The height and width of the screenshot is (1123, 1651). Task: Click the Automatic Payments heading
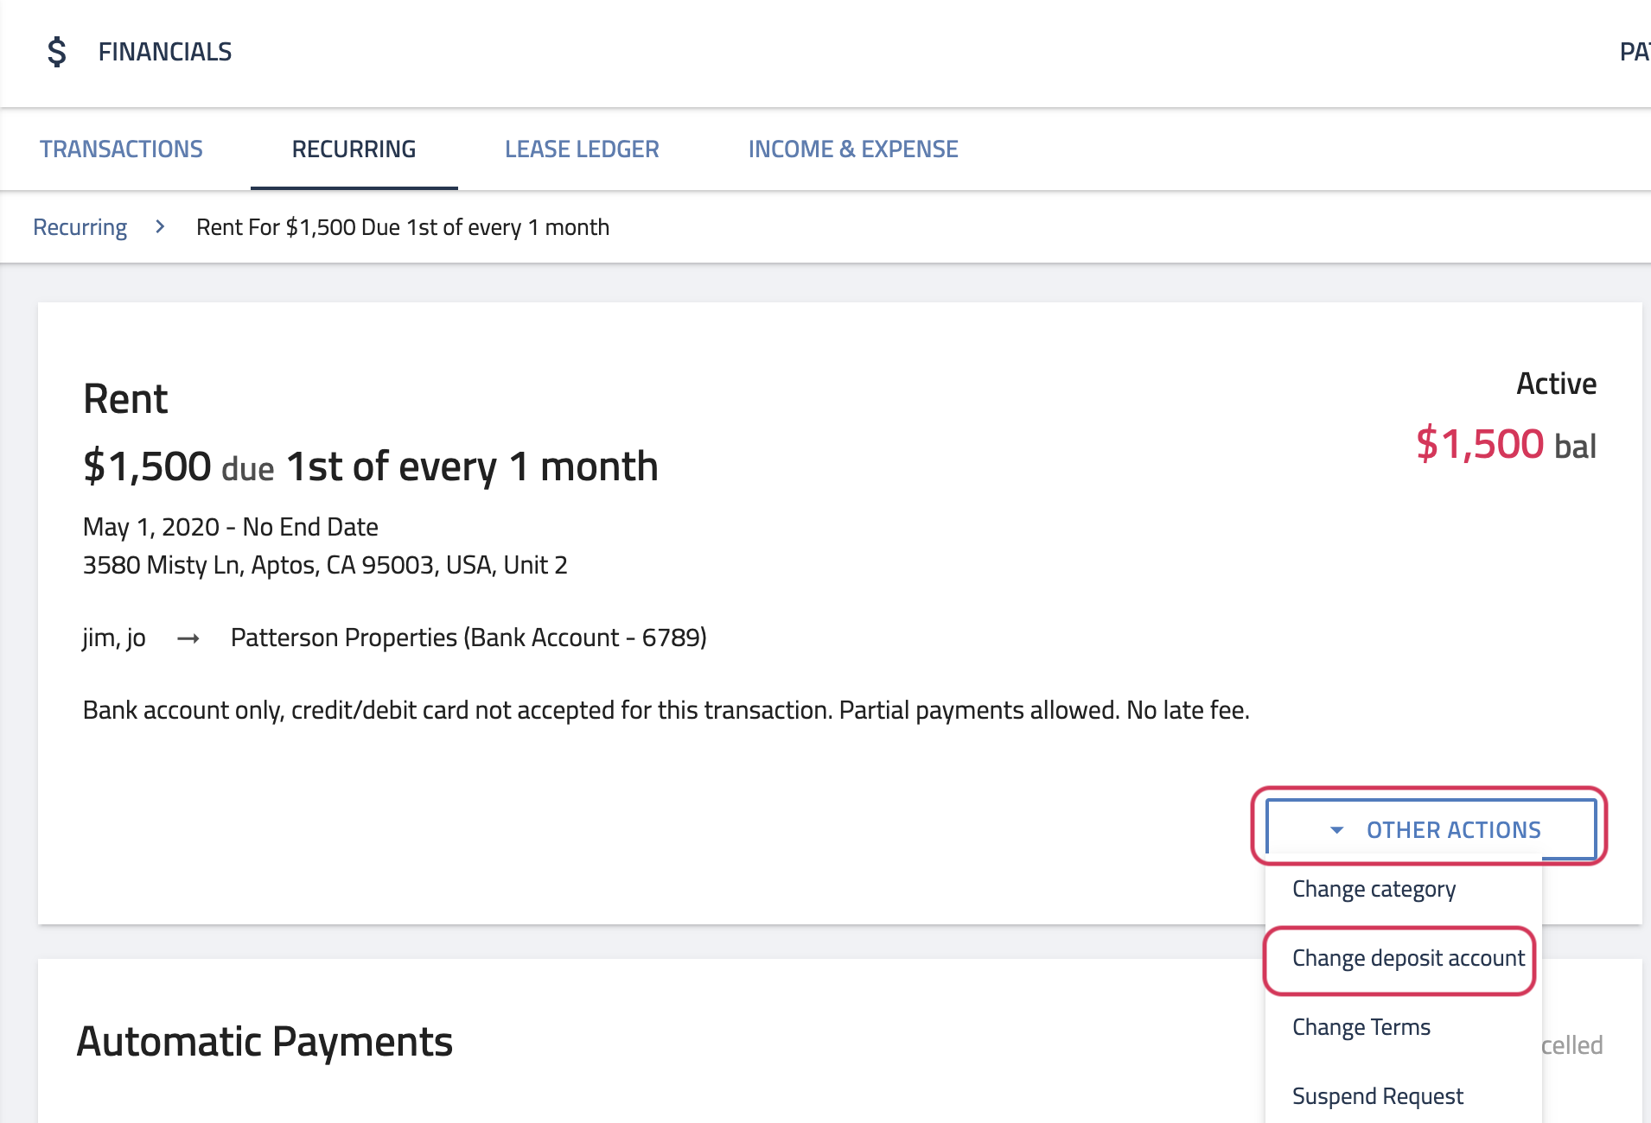(265, 1042)
